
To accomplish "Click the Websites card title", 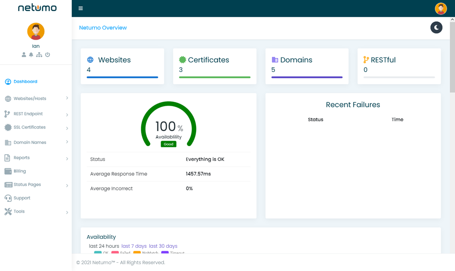I will coord(114,60).
